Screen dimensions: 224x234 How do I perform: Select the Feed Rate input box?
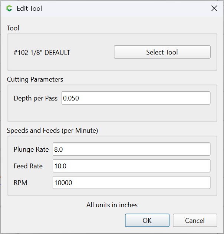(131, 166)
